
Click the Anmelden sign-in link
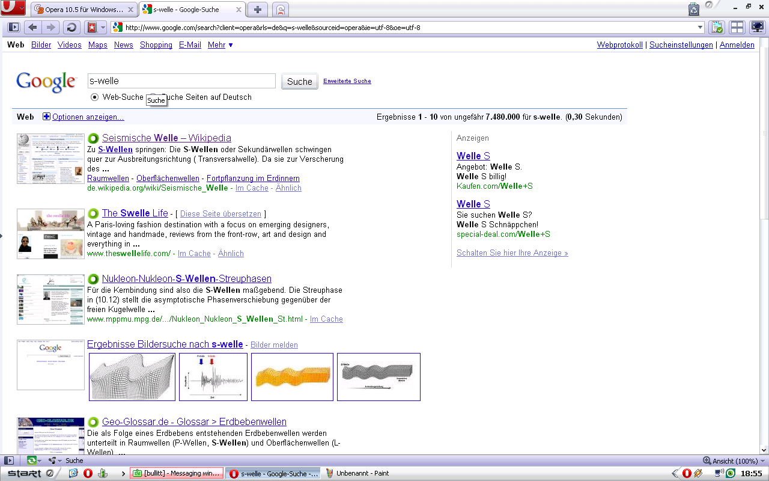(737, 45)
